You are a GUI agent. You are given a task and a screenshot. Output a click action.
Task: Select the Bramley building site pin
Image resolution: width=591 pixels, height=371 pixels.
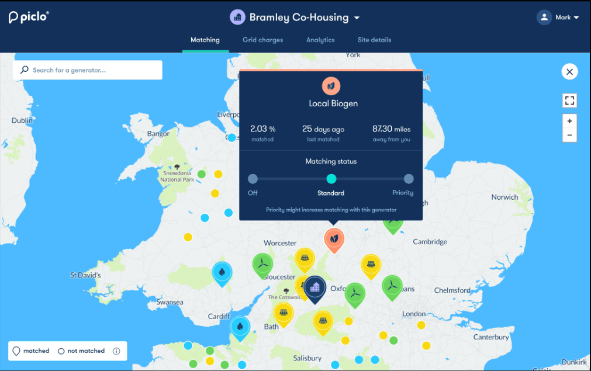coord(314,290)
